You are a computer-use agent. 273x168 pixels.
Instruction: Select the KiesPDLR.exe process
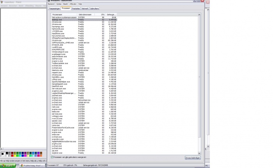tap(84, 86)
